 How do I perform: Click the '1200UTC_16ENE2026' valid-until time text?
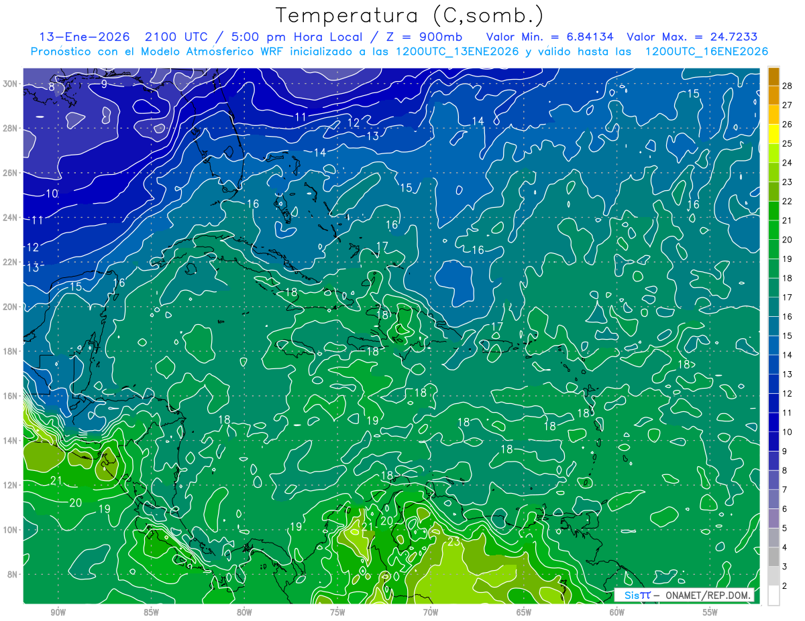(706, 52)
